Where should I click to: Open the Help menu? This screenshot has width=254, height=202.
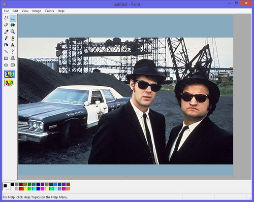(x=61, y=11)
